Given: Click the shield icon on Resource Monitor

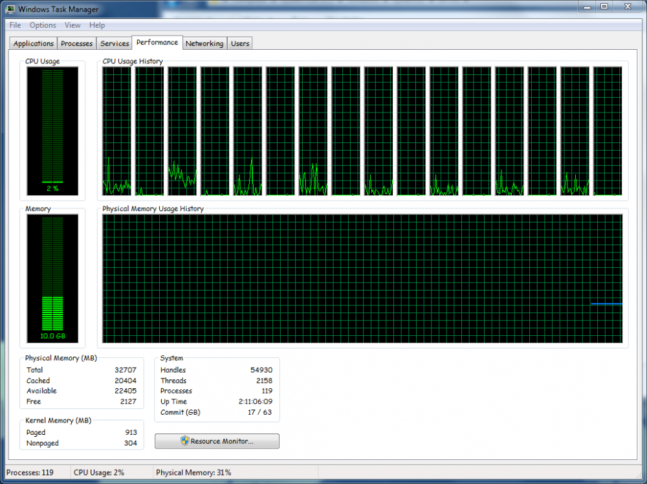Looking at the screenshot, I should [184, 441].
